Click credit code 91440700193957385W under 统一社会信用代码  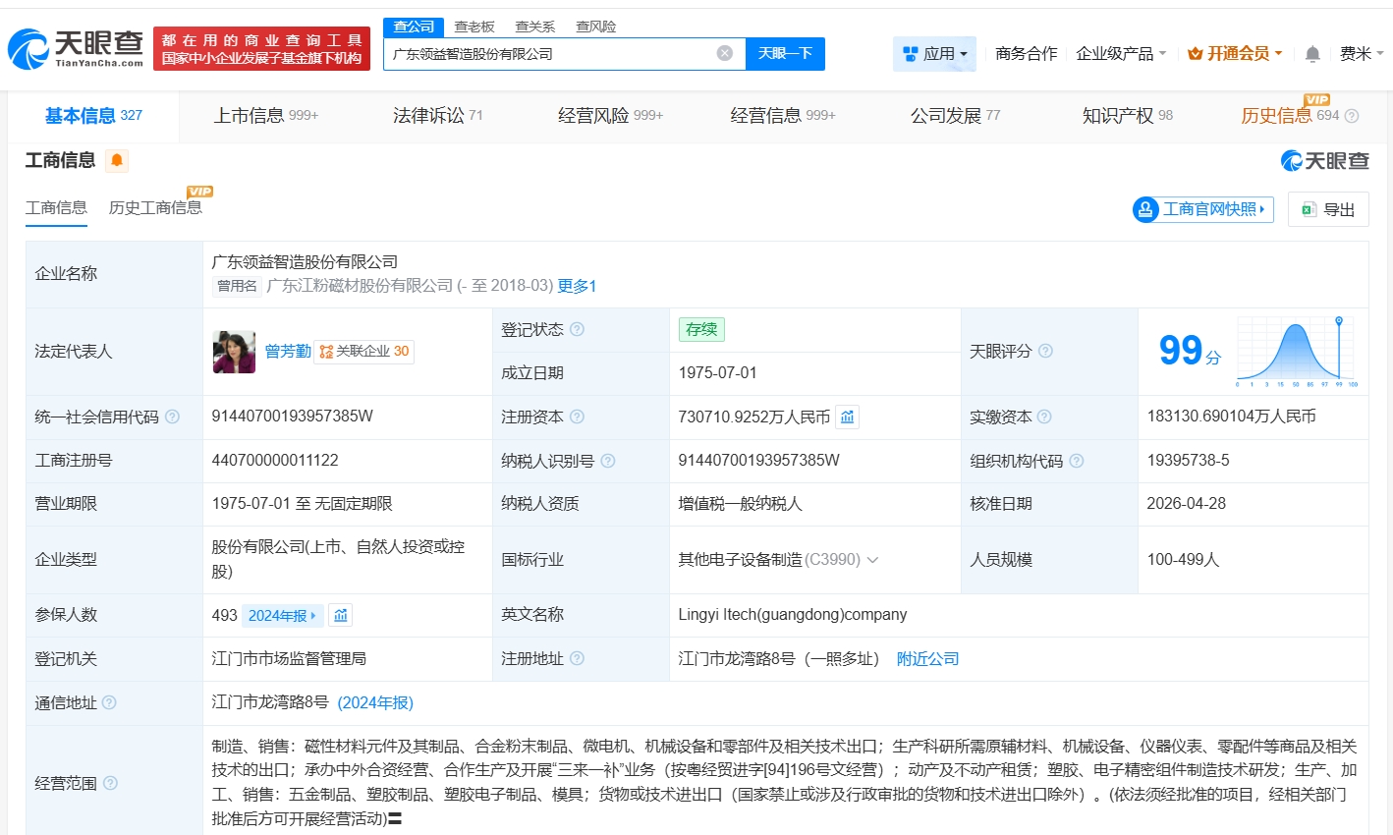click(293, 417)
